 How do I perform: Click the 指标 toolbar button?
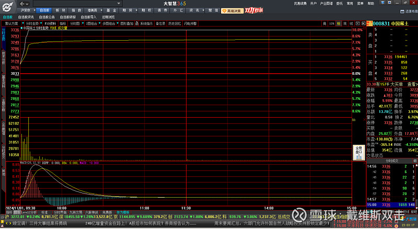63,24
